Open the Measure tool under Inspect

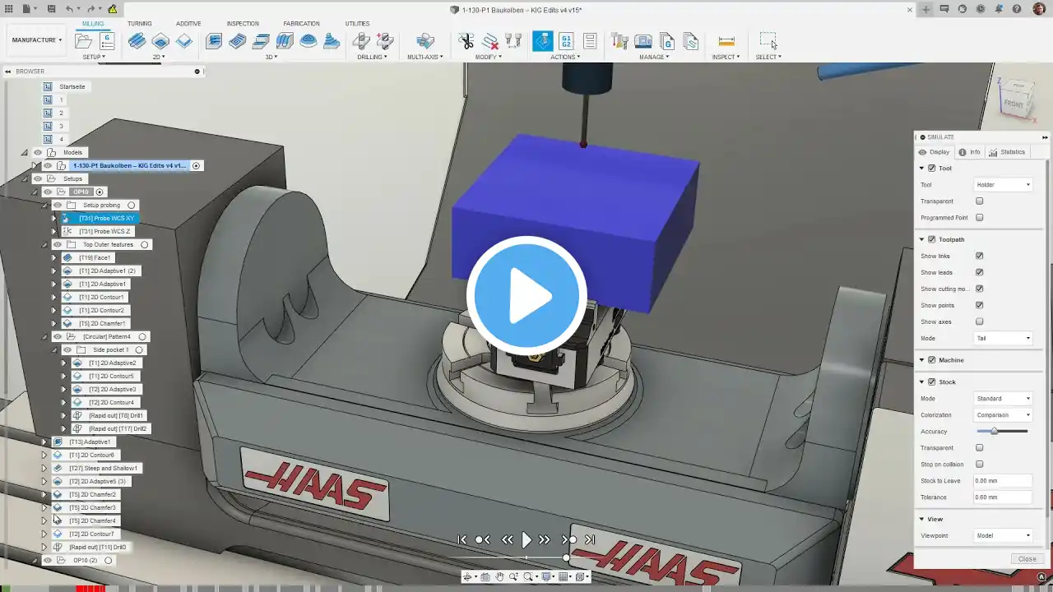726,41
